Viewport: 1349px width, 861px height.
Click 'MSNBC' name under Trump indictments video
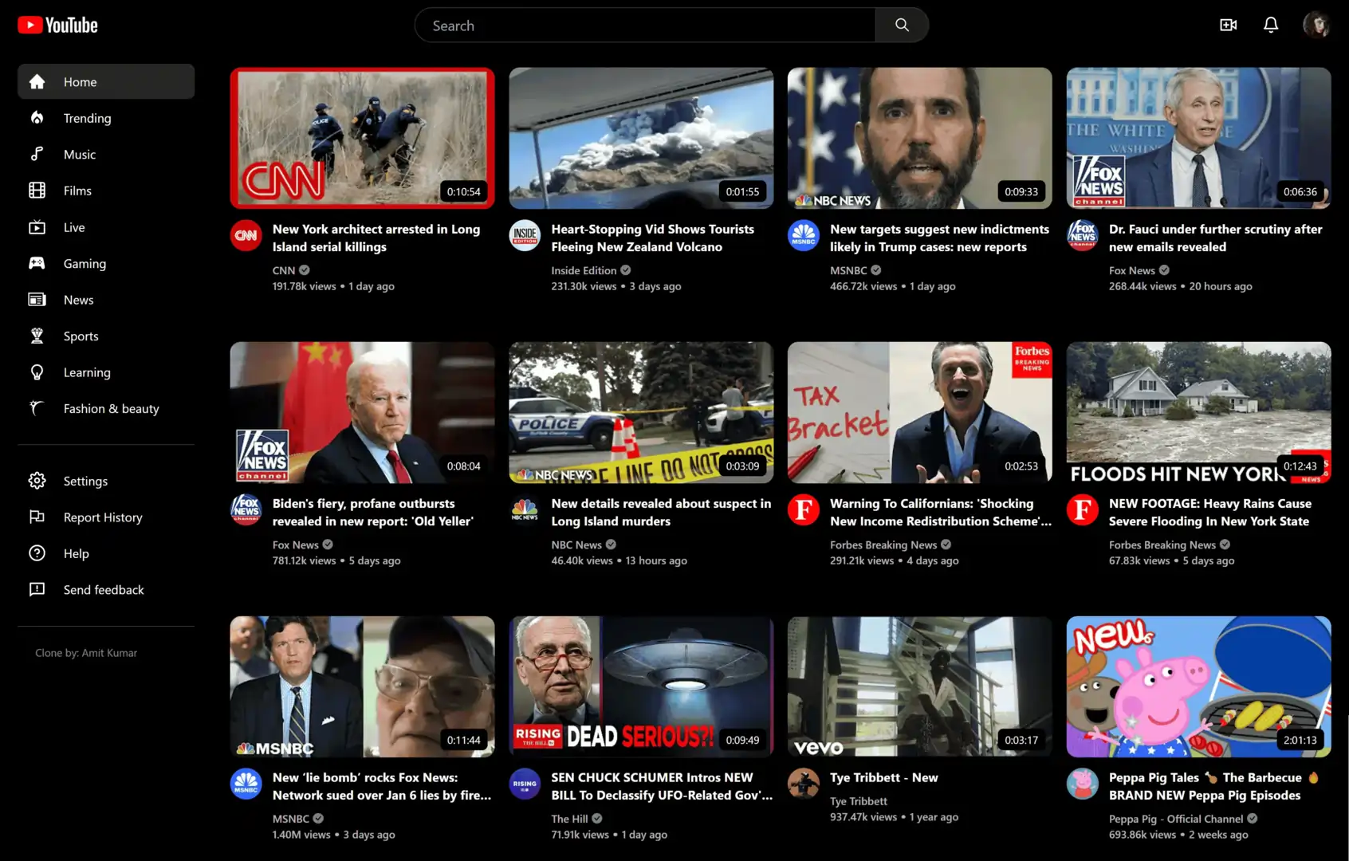coord(848,270)
